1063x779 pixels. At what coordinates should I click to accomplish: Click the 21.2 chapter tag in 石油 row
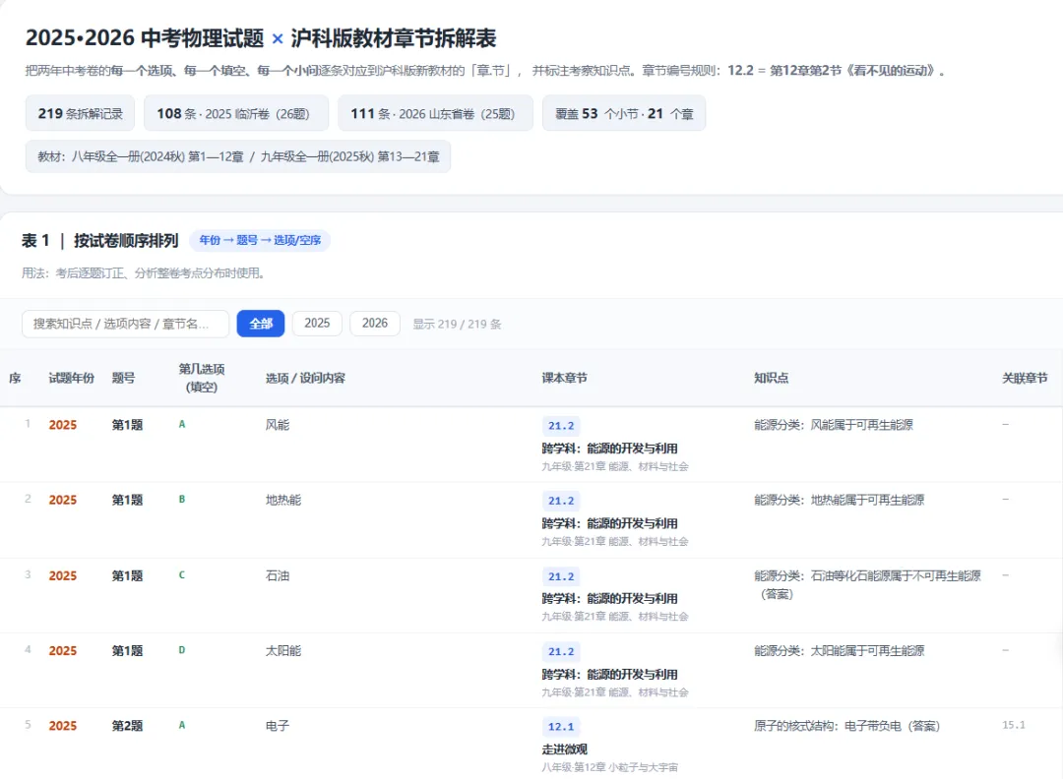[561, 576]
